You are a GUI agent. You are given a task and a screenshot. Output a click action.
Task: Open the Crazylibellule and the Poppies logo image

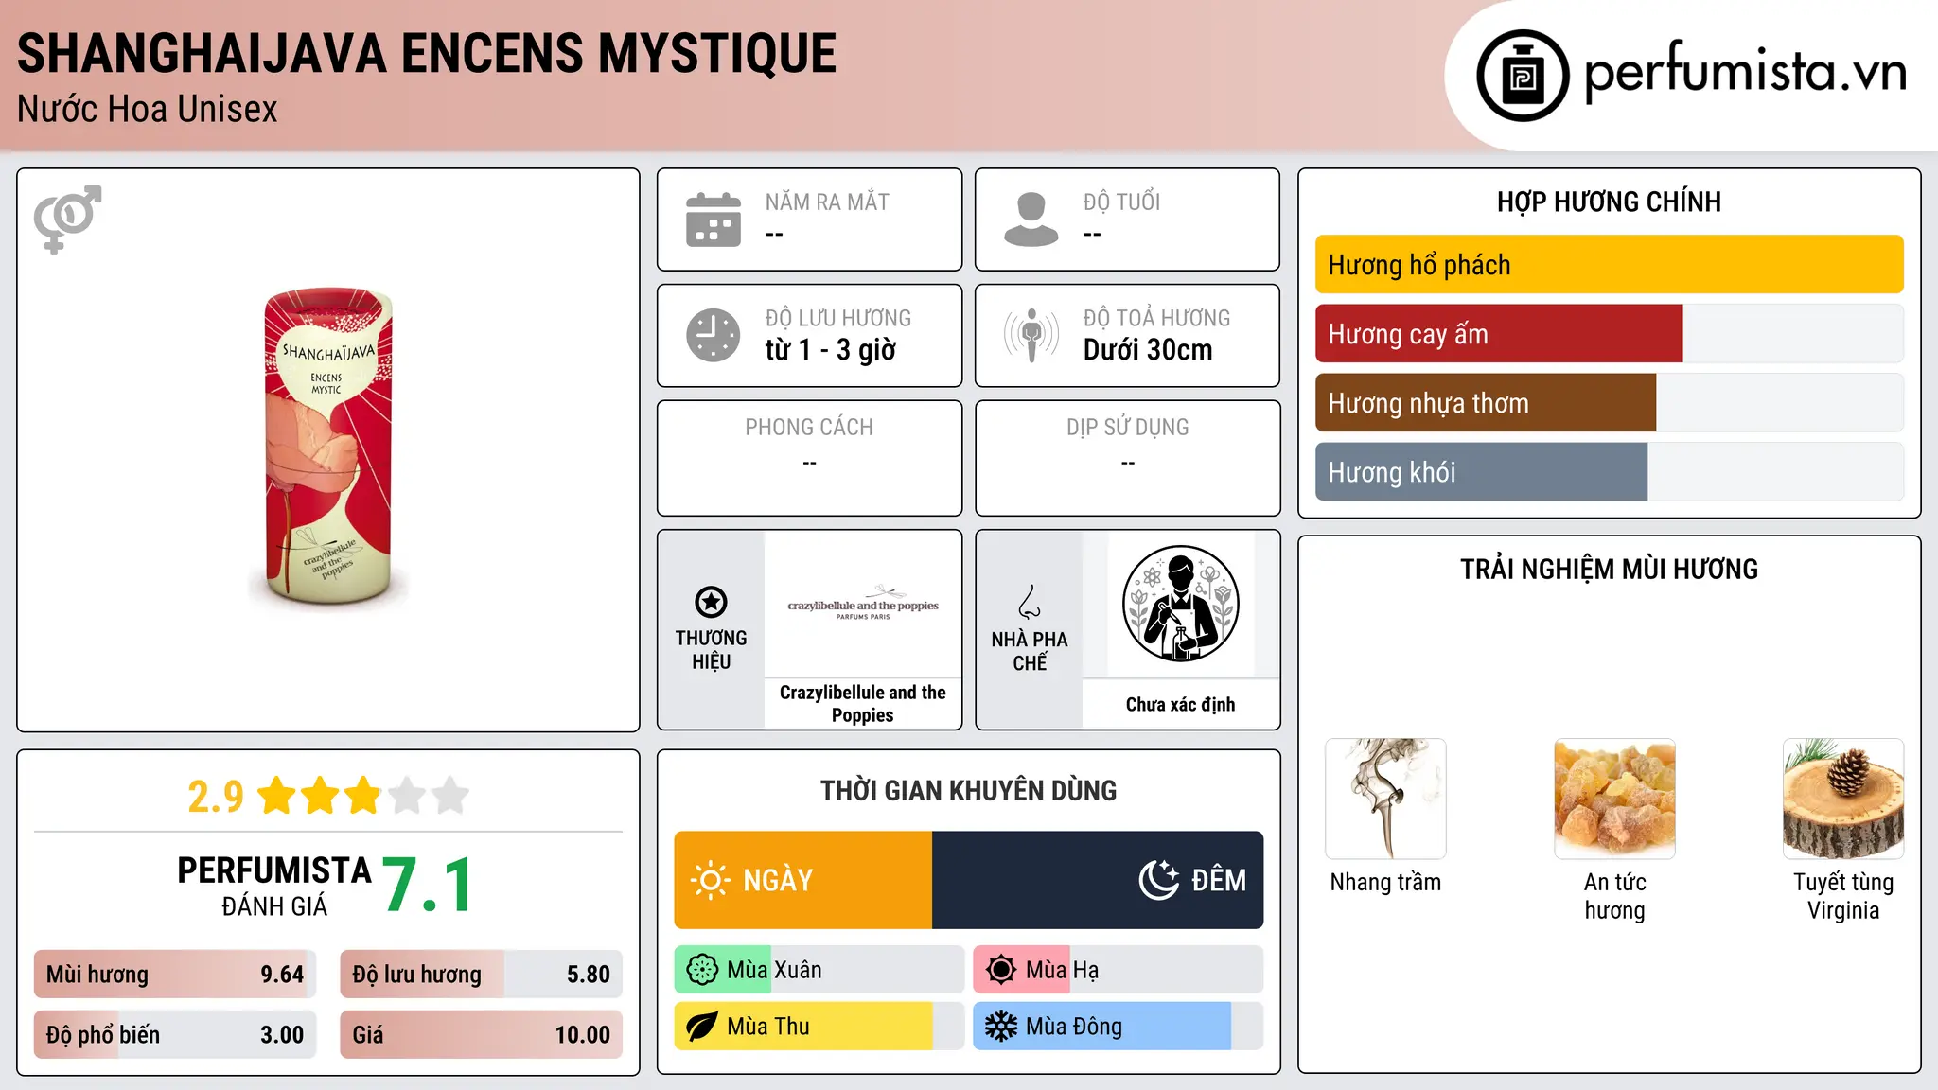(863, 603)
